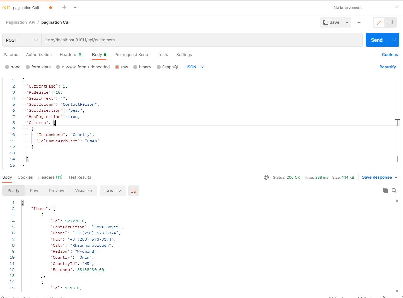Search the response with magnifier icon
Screen dimensions: 403x298
tap(394, 190)
